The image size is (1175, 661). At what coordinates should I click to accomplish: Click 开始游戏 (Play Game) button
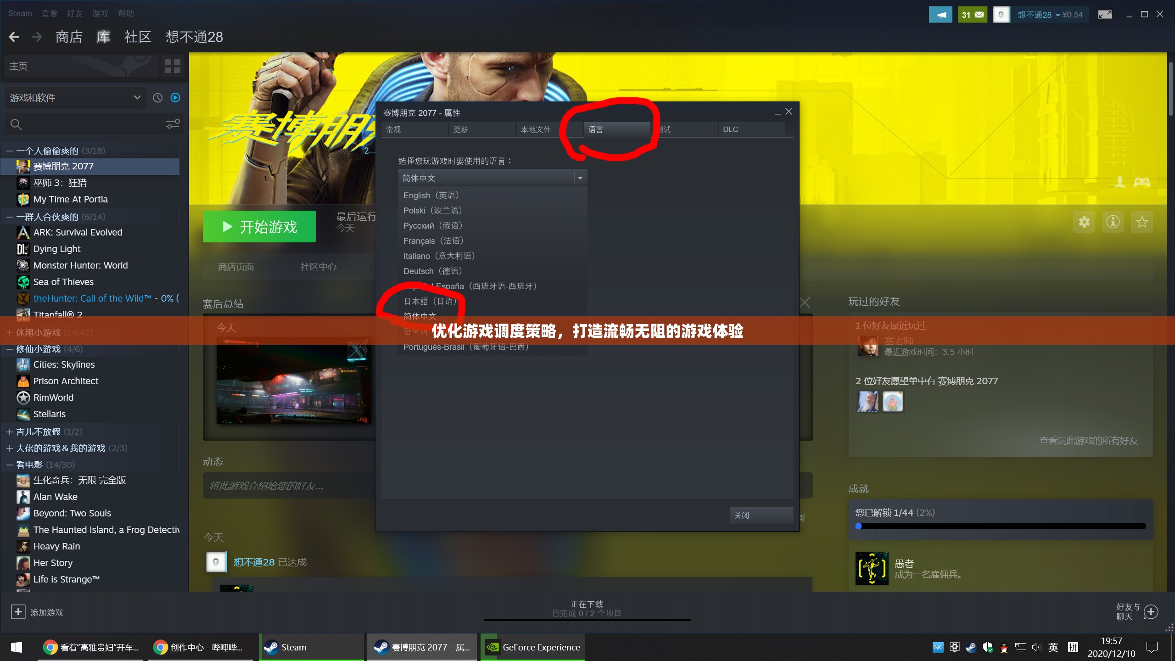pos(260,226)
